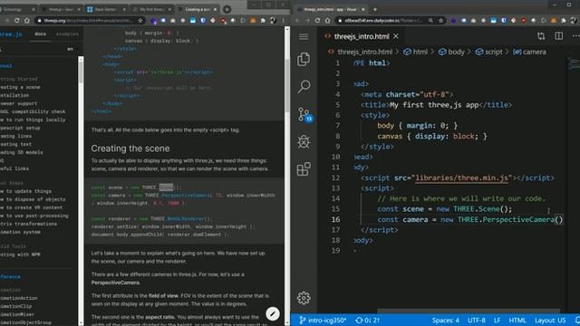Click the intro-icg350 branch in the status bar

point(323,320)
